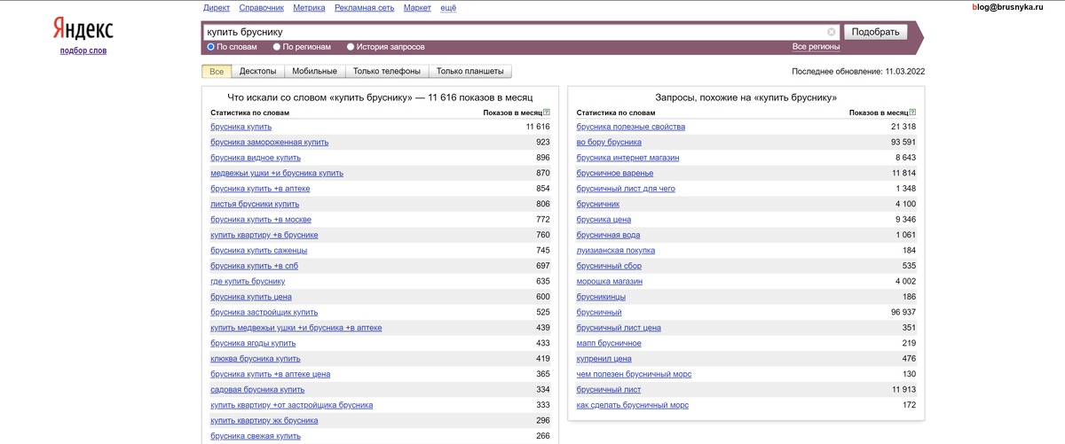Open query 'купить квартиру +в бруснике'
This screenshot has width=1065, height=444.
(x=264, y=235)
